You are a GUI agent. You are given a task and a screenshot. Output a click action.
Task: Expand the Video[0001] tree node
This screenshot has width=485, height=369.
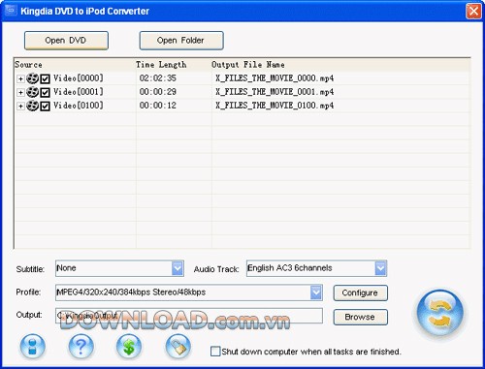(20, 92)
